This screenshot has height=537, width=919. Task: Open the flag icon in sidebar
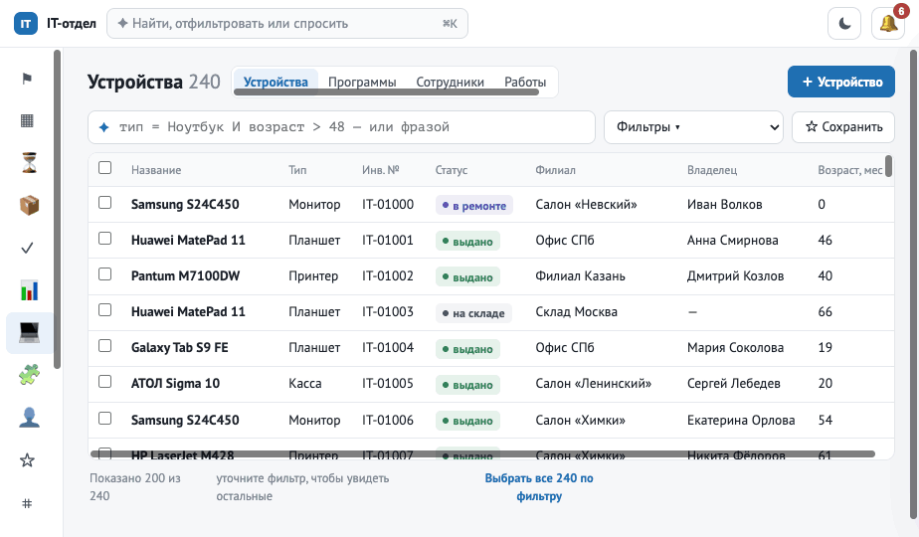pyautogui.click(x=28, y=78)
